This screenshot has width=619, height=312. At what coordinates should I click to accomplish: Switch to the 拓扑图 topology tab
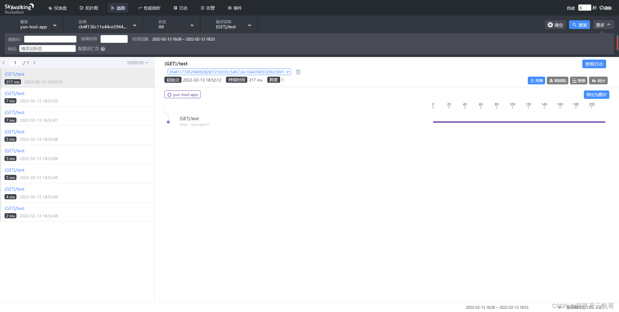(89, 8)
